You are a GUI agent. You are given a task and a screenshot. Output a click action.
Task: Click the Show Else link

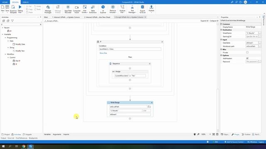click(103, 53)
